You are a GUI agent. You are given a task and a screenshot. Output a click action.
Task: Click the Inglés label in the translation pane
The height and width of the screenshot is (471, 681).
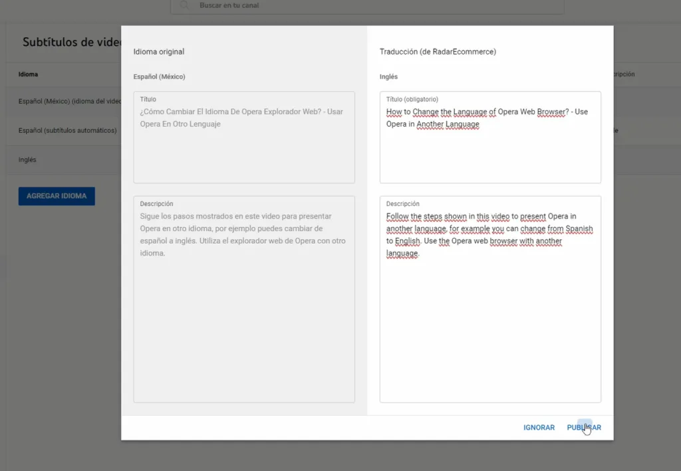click(388, 76)
